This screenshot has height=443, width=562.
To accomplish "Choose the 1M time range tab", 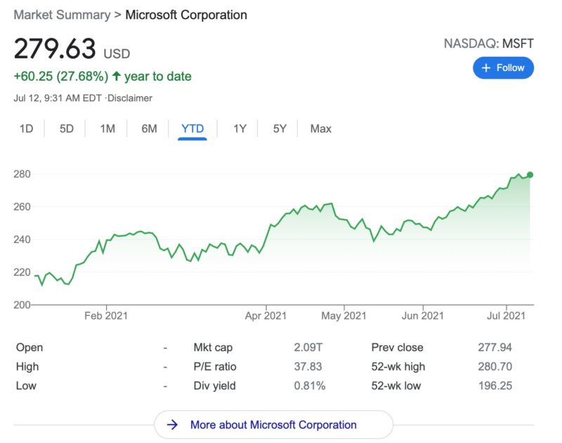I will pos(107,128).
